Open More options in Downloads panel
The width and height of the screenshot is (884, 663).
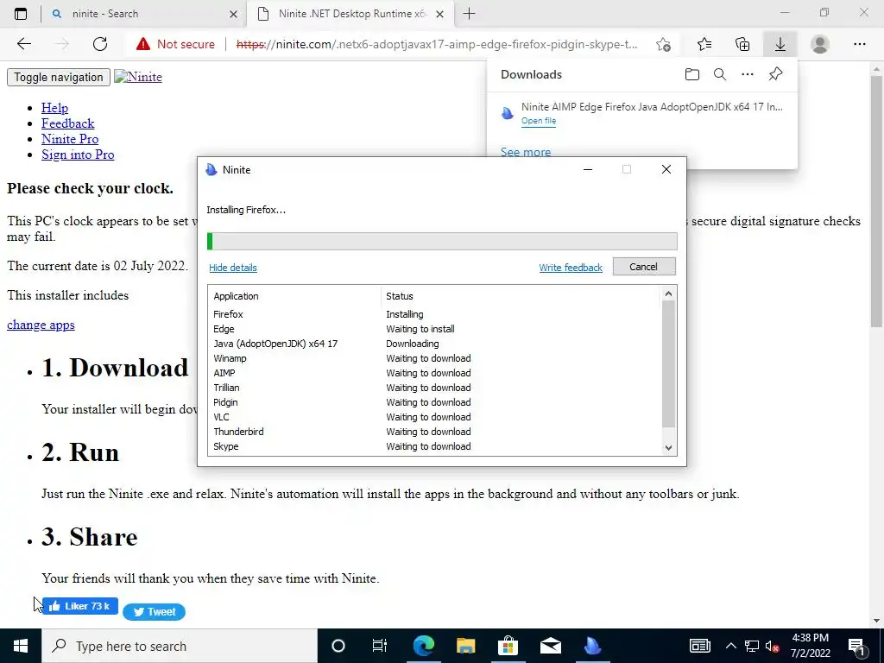click(x=748, y=74)
